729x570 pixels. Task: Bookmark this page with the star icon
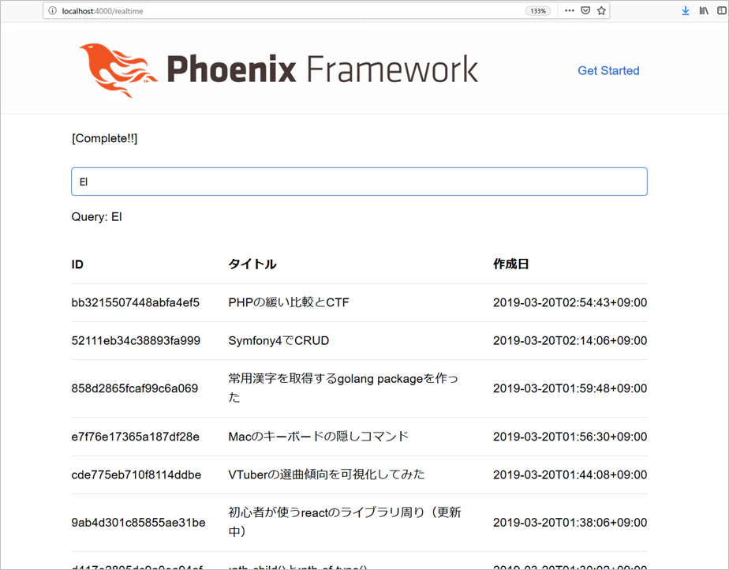pos(602,11)
